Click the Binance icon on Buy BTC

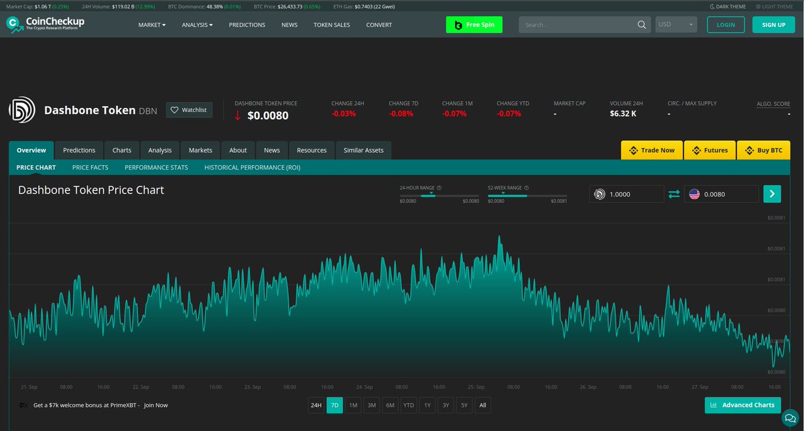point(748,150)
